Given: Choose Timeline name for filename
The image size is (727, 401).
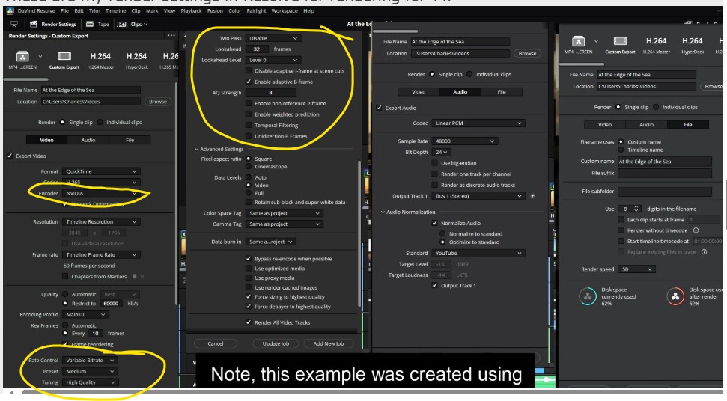Looking at the screenshot, I should click(621, 150).
